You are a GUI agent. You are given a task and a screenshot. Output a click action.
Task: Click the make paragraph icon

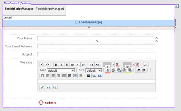[42, 75]
